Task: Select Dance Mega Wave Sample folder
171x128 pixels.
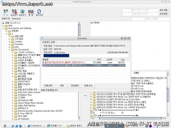Action: pos(30,103)
